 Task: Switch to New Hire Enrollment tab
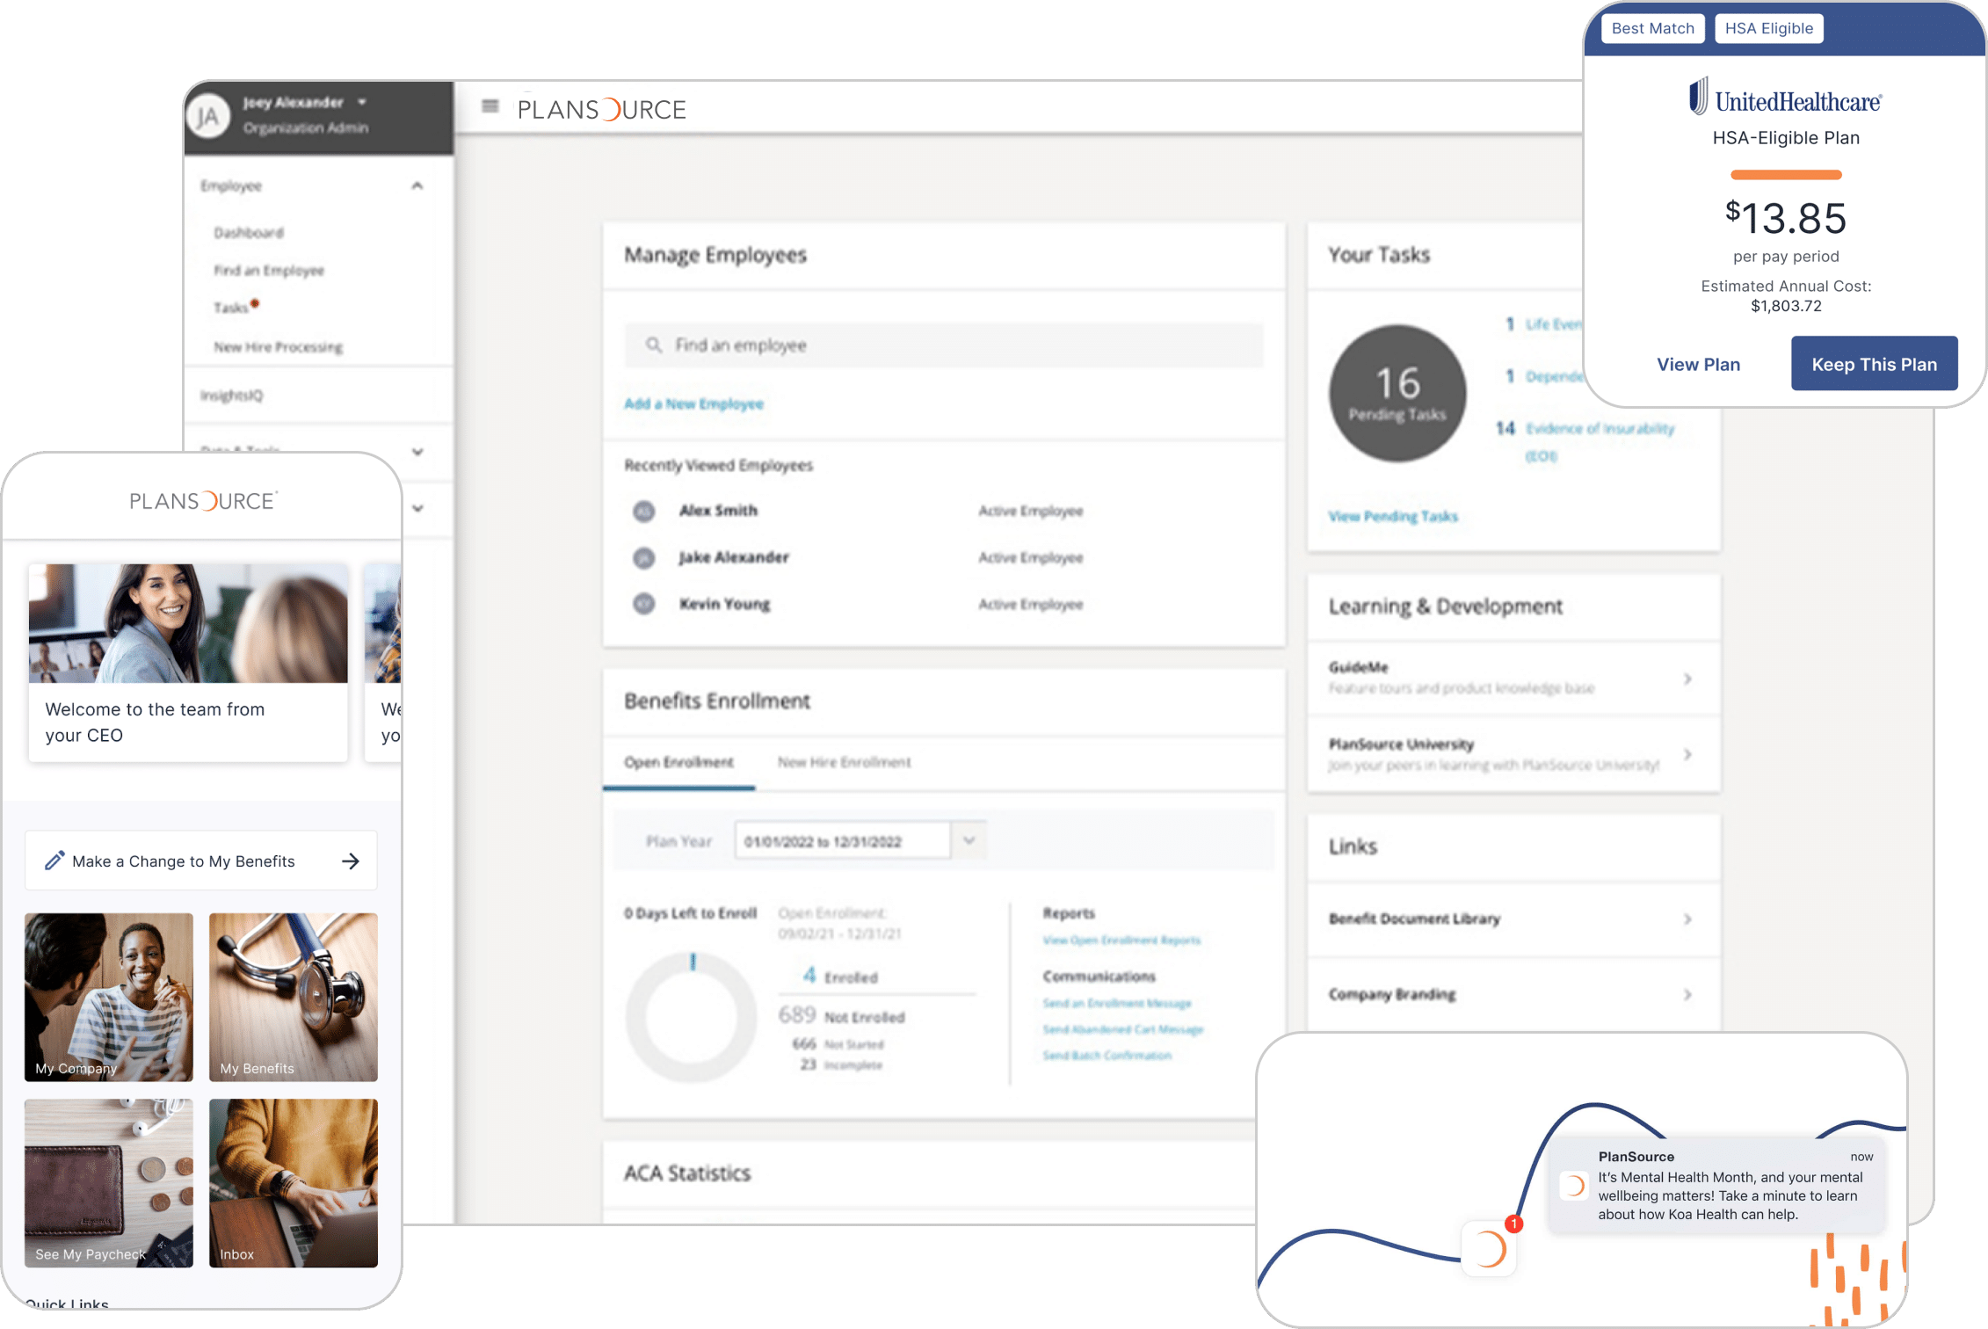[x=844, y=762]
